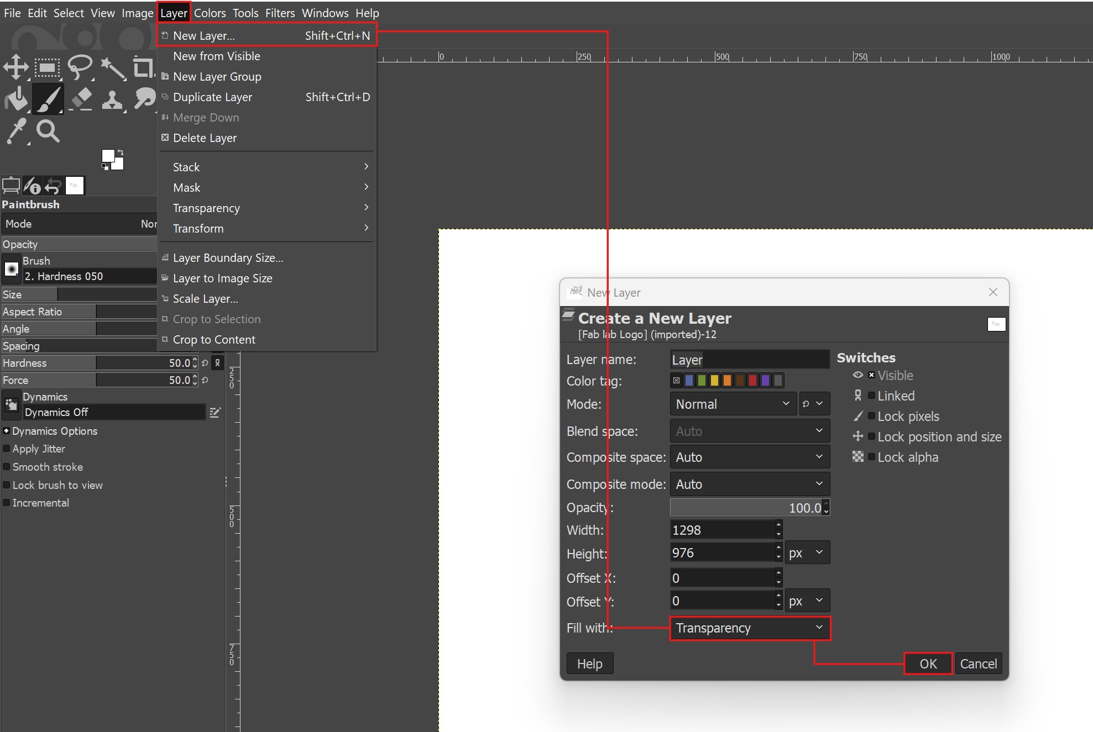This screenshot has width=1093, height=732.
Task: Select the Zoom magnifier tool
Action: pos(48,131)
